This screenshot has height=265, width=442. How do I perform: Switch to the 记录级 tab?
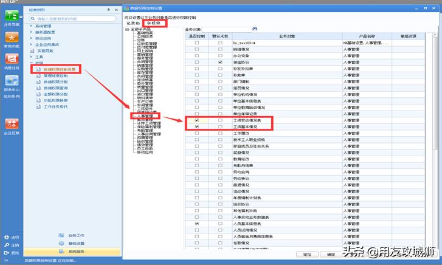133,23
